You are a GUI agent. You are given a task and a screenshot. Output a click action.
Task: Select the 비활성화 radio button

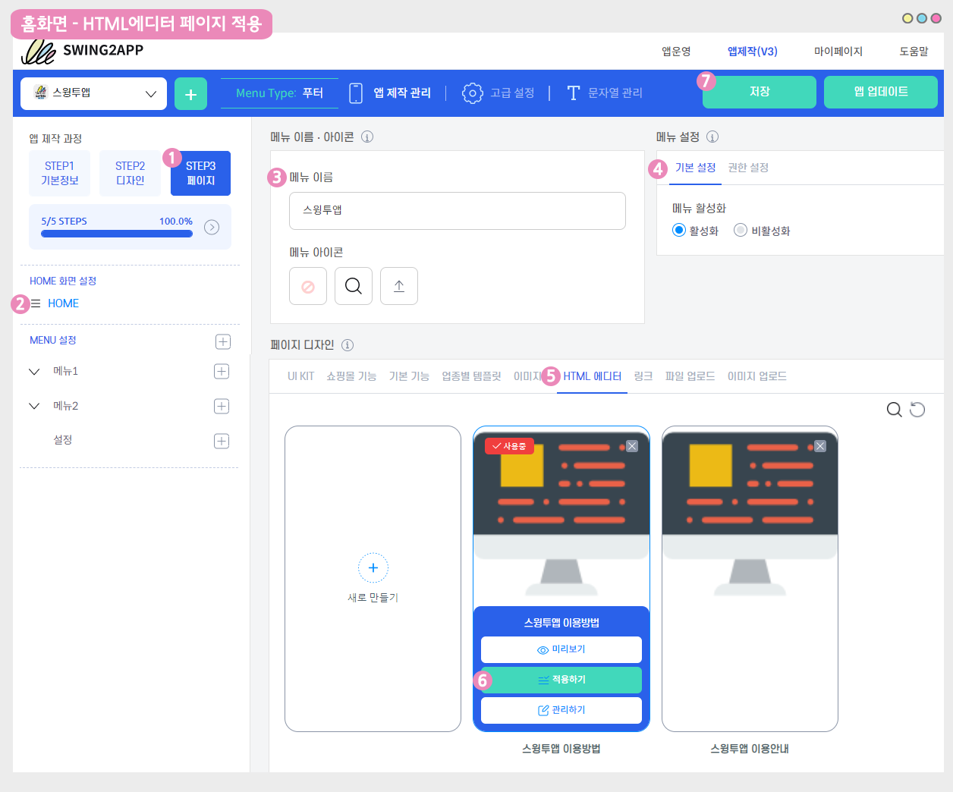pos(741,230)
